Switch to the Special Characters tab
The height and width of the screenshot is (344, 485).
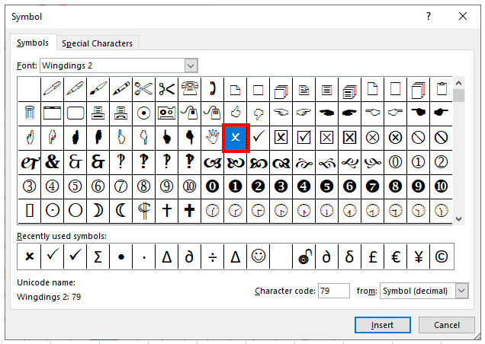(x=98, y=43)
